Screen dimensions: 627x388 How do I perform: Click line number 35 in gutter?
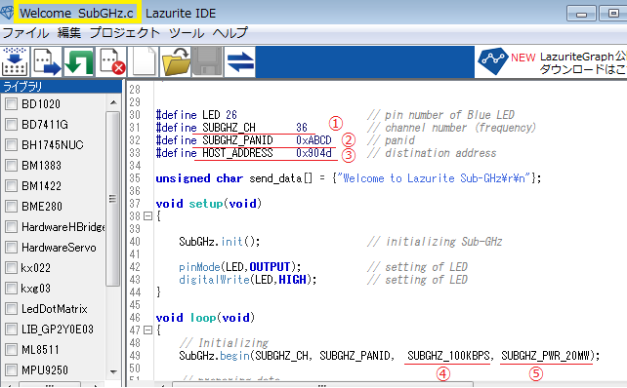(135, 178)
